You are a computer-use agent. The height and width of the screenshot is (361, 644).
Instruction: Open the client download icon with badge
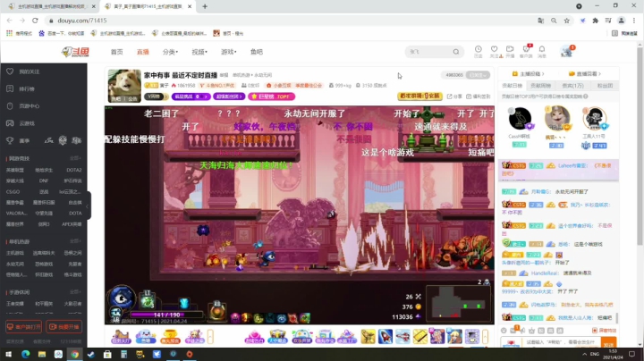pos(526,51)
